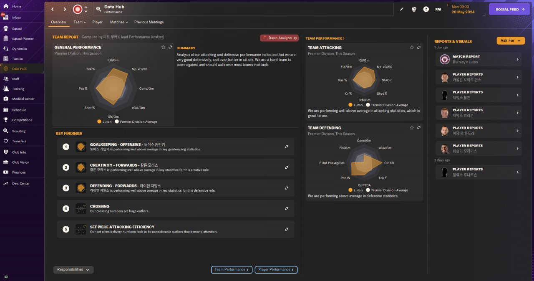Viewport: 534px width, 281px height.
Task: Click the pencil edit icon in the top bar
Action: tap(402, 9)
